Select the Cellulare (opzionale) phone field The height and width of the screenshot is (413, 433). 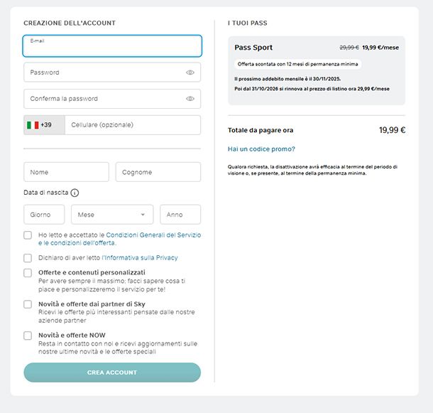(x=132, y=125)
